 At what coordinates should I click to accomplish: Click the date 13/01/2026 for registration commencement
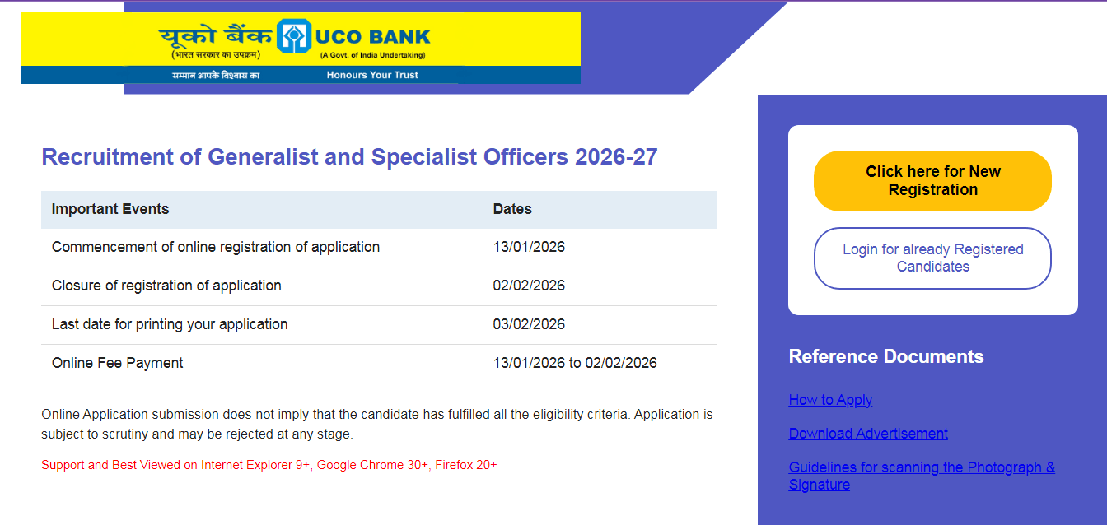coord(530,247)
